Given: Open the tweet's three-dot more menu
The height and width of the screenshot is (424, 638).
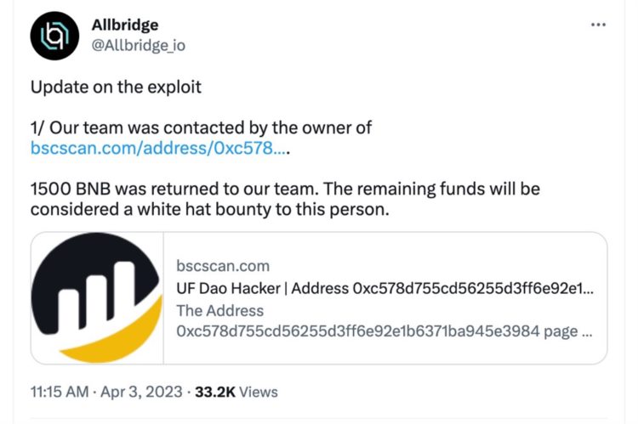Looking at the screenshot, I should (x=599, y=26).
